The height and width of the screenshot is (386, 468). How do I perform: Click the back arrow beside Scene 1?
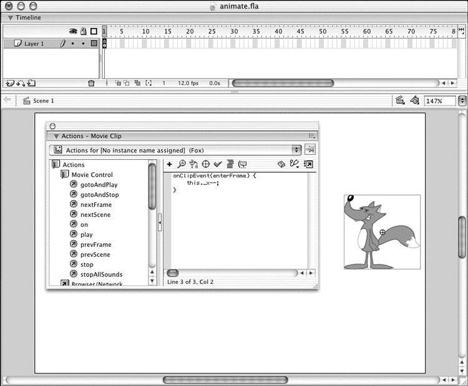7,100
